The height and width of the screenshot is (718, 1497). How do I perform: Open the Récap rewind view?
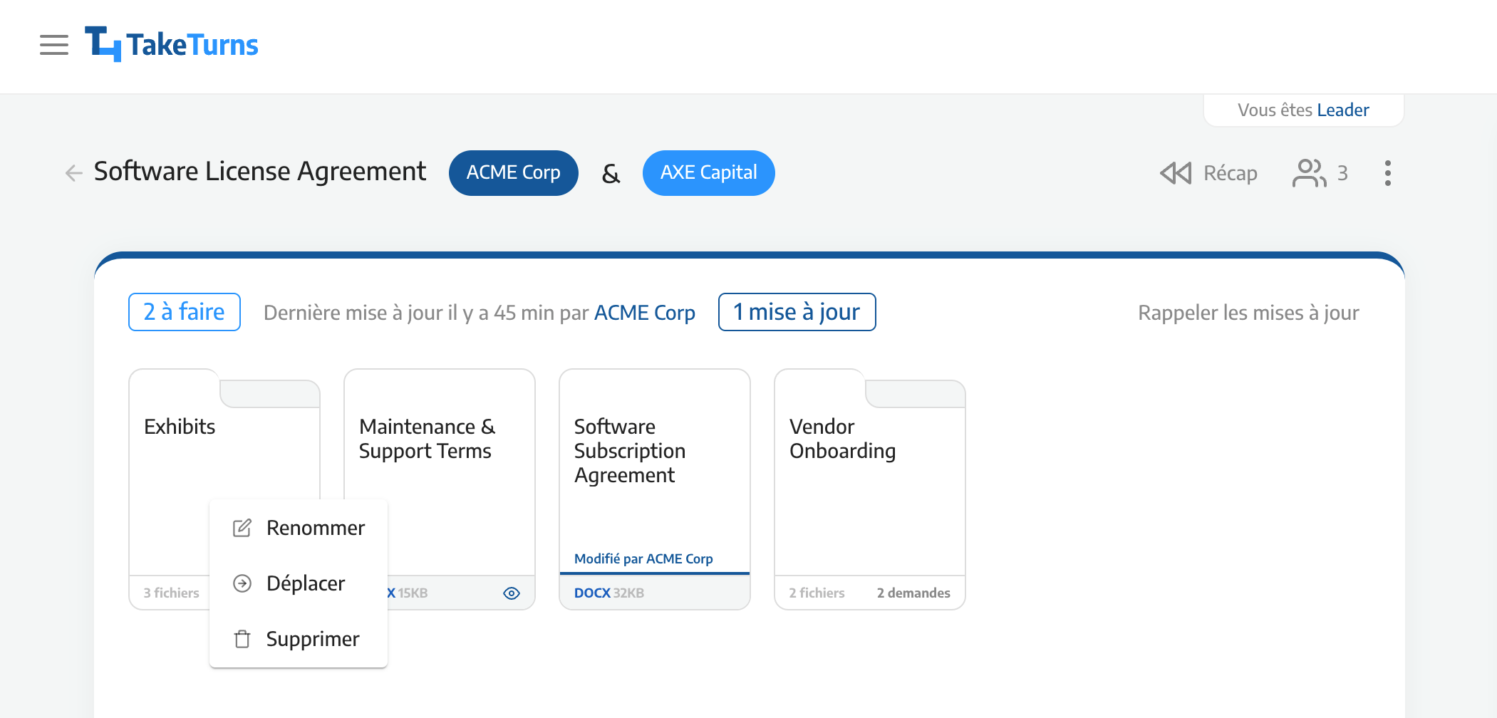tap(1208, 173)
